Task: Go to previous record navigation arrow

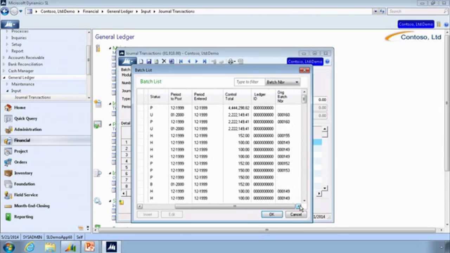Action: 189,61
